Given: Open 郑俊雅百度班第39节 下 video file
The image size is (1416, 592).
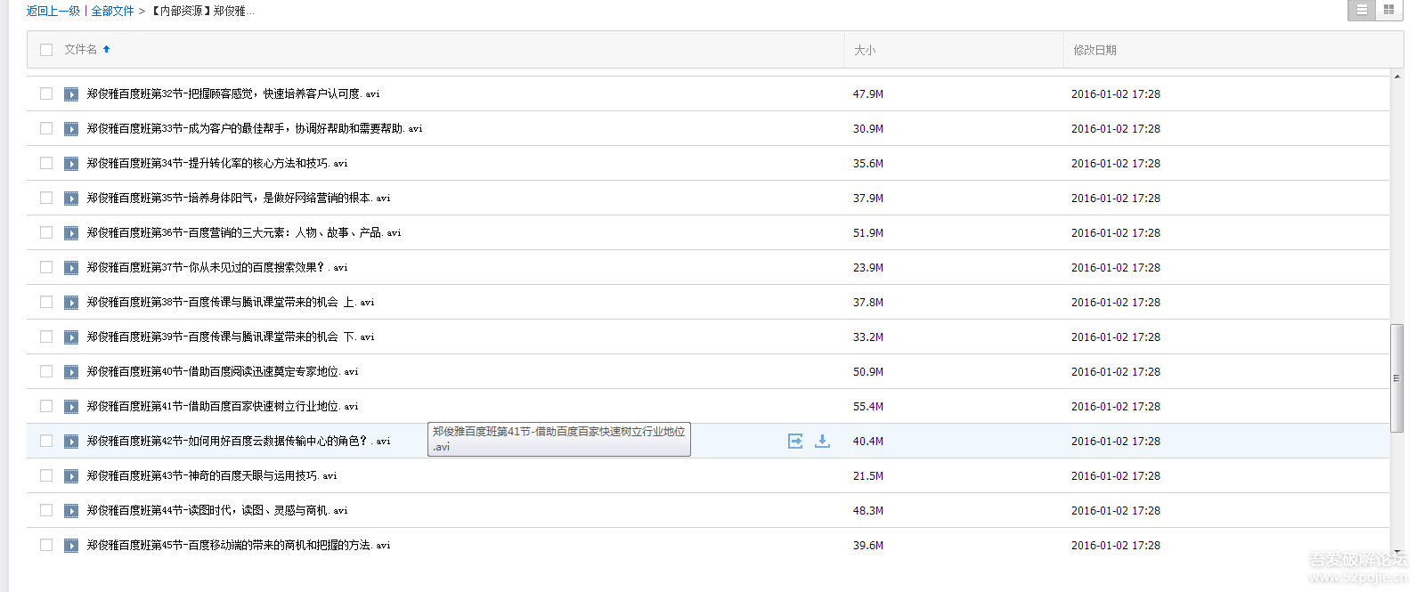Looking at the screenshot, I should 231,337.
